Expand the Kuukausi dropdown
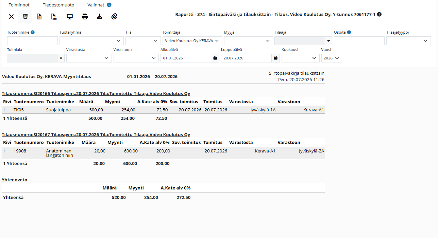Image resolution: width=438 pixels, height=238 pixels. [x=301, y=58]
